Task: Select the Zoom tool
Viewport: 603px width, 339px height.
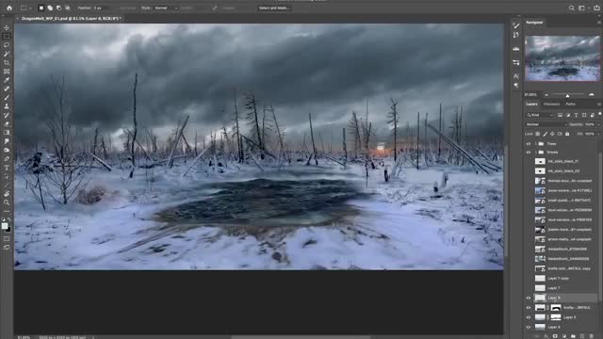Action: coord(7,202)
